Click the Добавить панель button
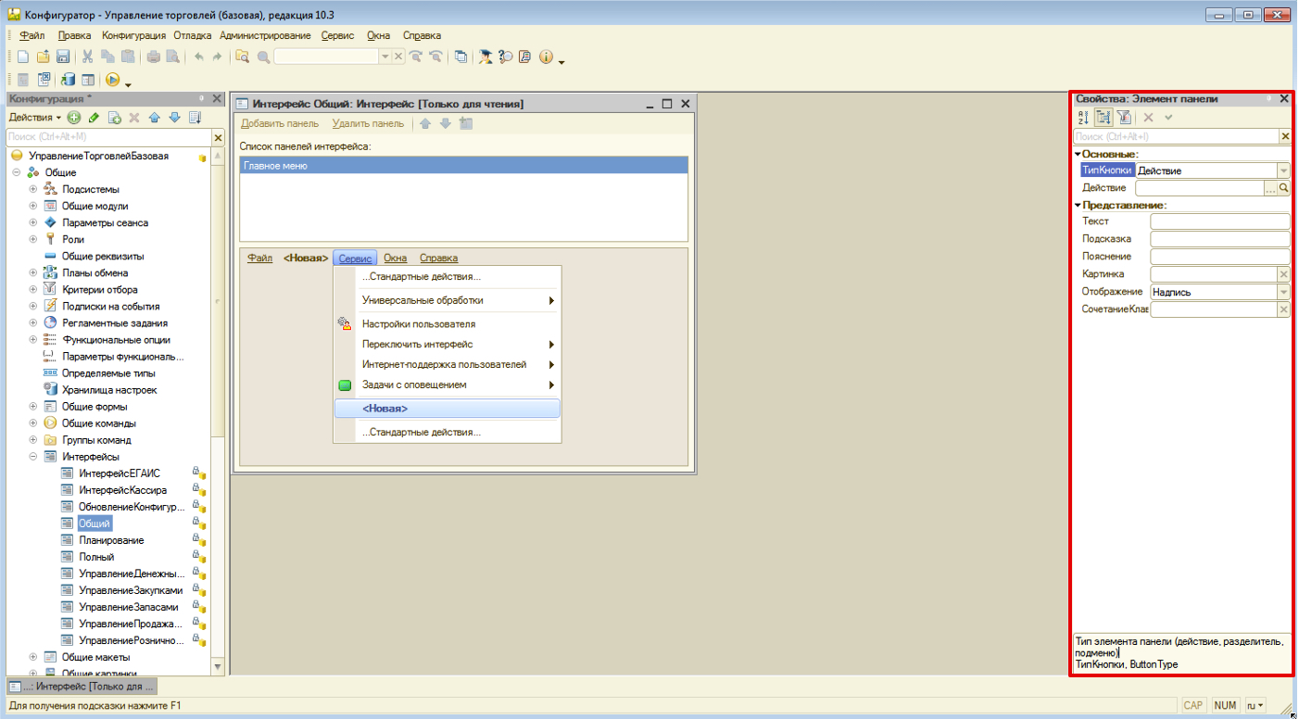The width and height of the screenshot is (1299, 719). tap(279, 123)
